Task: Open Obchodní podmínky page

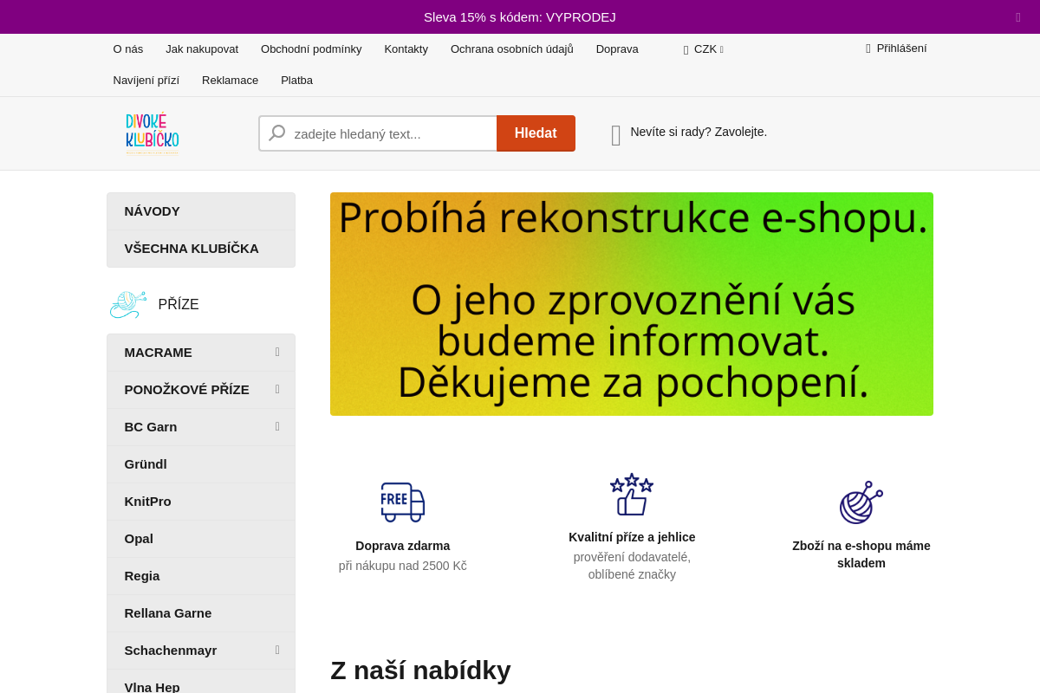Action: pyautogui.click(x=311, y=49)
